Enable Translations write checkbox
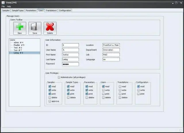Image resolution: width=184 pixels, height=133 pixels. [120, 90]
